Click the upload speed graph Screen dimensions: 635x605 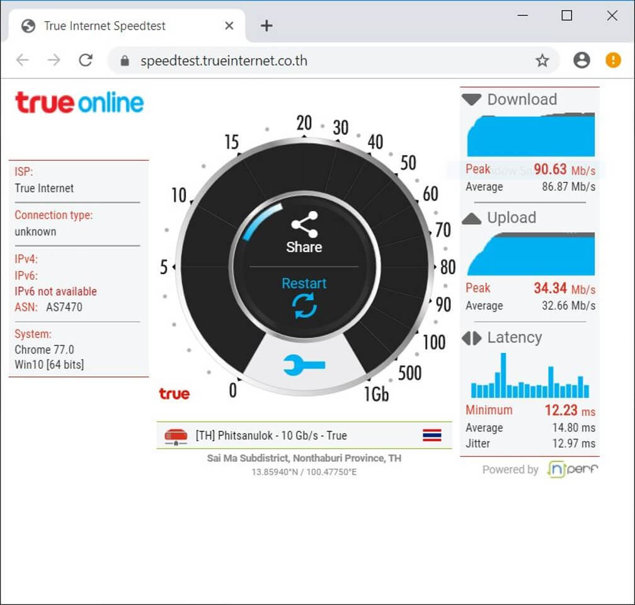pyautogui.click(x=531, y=254)
